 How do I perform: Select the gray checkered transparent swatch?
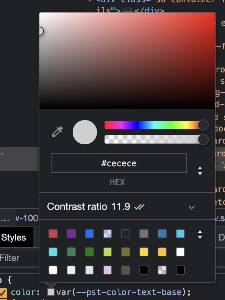click(x=162, y=270)
